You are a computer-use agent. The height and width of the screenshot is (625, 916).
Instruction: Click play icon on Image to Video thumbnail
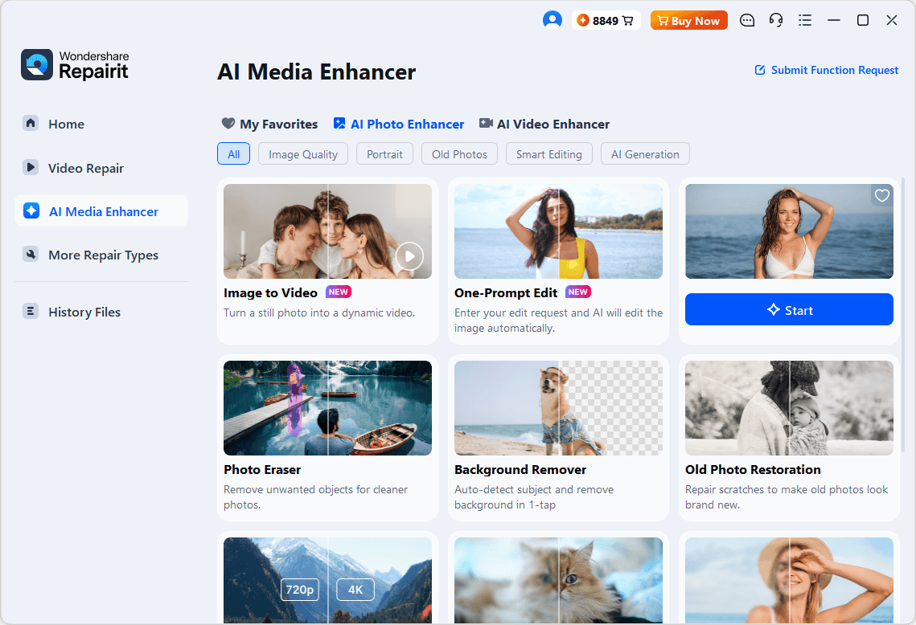(x=409, y=256)
